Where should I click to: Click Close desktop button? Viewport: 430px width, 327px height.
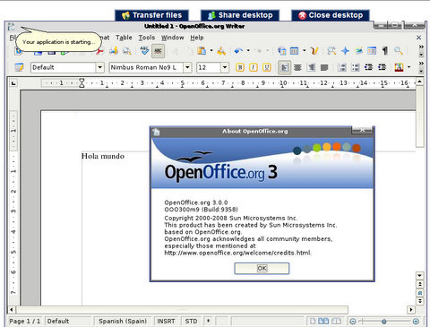[x=331, y=15]
